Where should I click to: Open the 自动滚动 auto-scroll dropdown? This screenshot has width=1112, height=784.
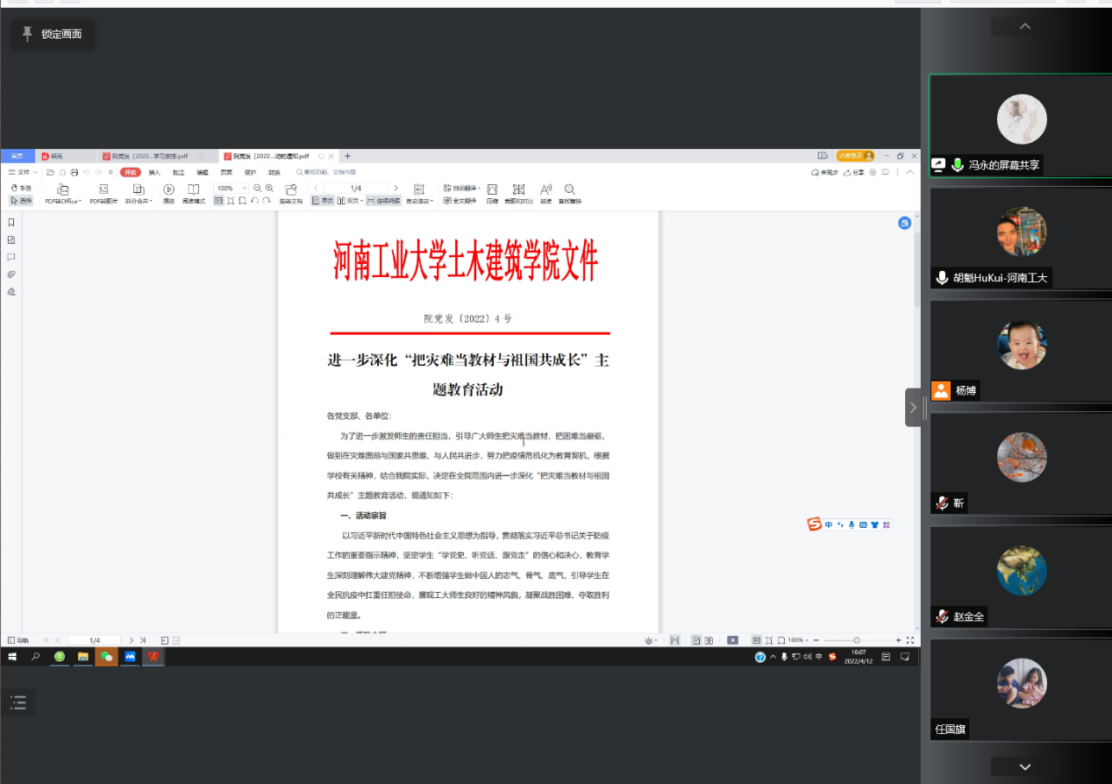point(419,194)
